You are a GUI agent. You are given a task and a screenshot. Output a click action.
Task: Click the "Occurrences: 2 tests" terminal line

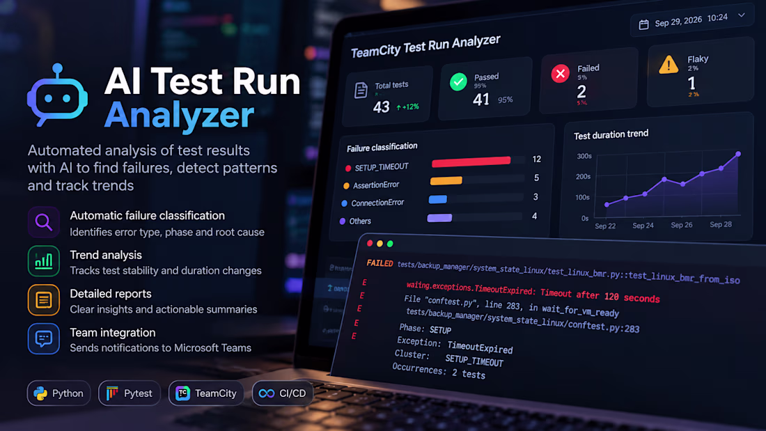pos(439,371)
